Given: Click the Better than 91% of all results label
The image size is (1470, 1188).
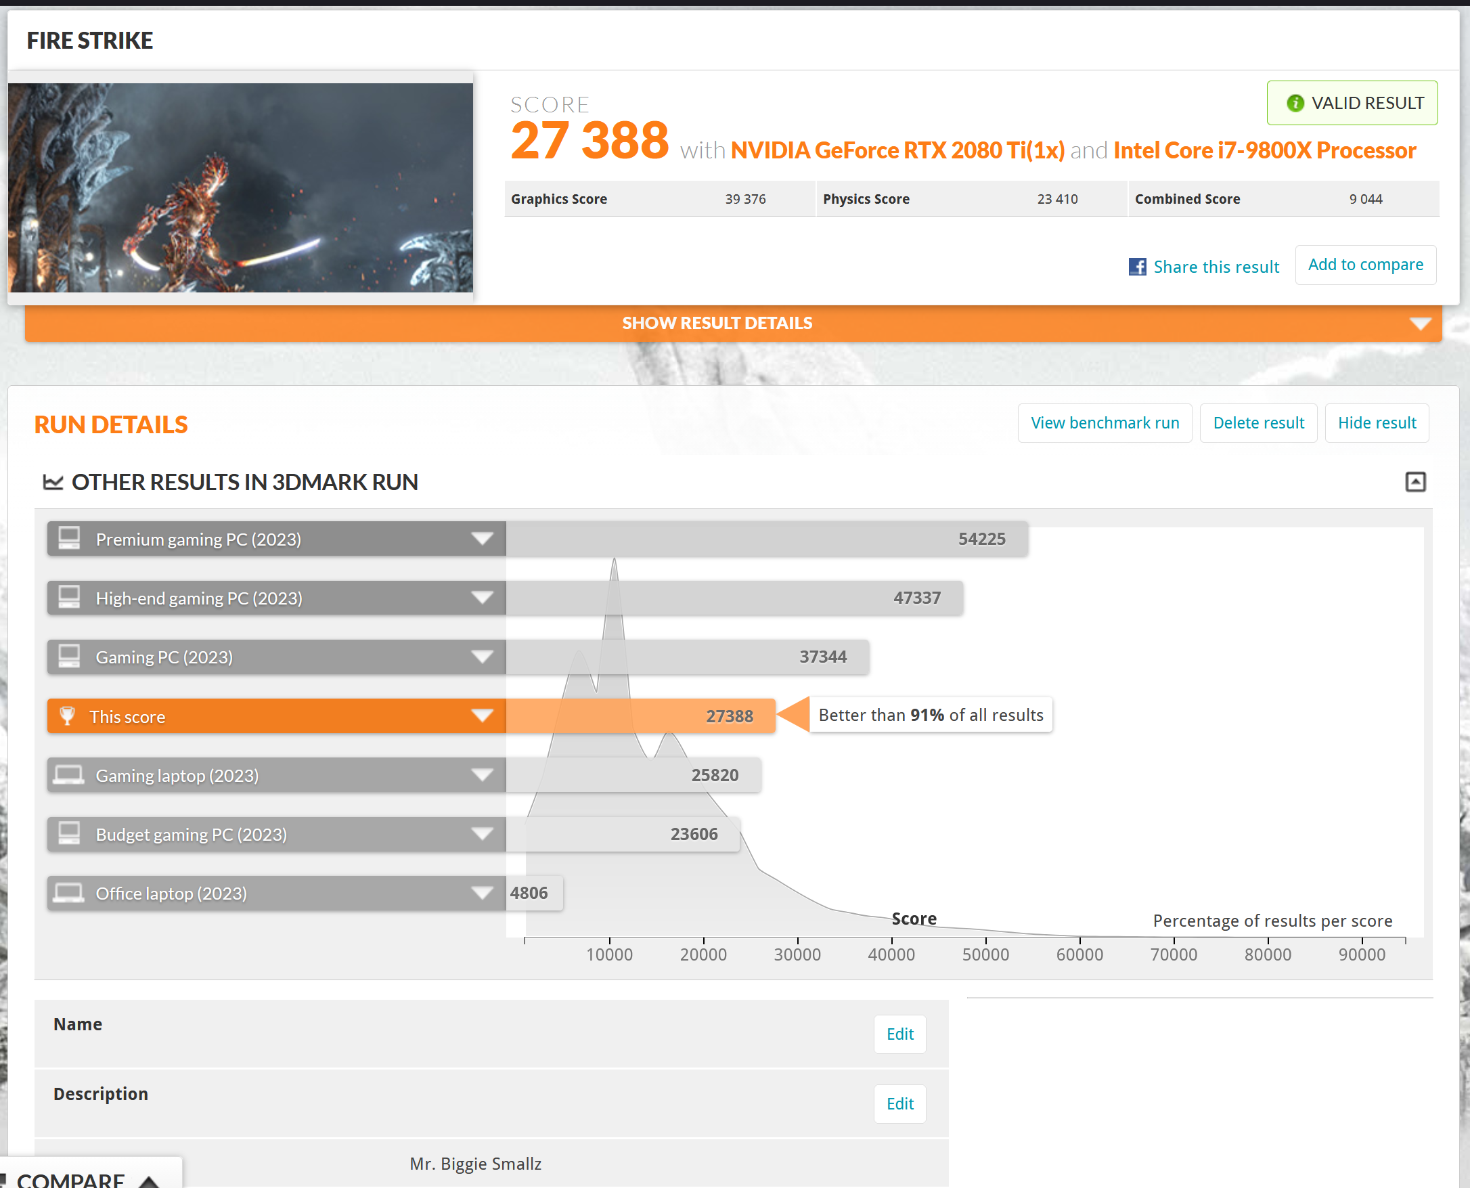Looking at the screenshot, I should coord(931,715).
